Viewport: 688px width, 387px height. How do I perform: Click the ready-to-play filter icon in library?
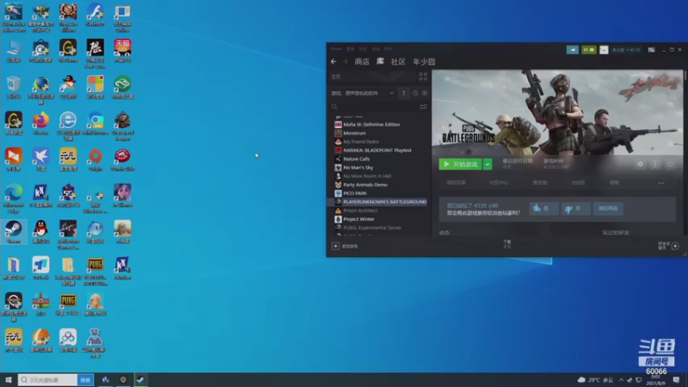coord(424,93)
